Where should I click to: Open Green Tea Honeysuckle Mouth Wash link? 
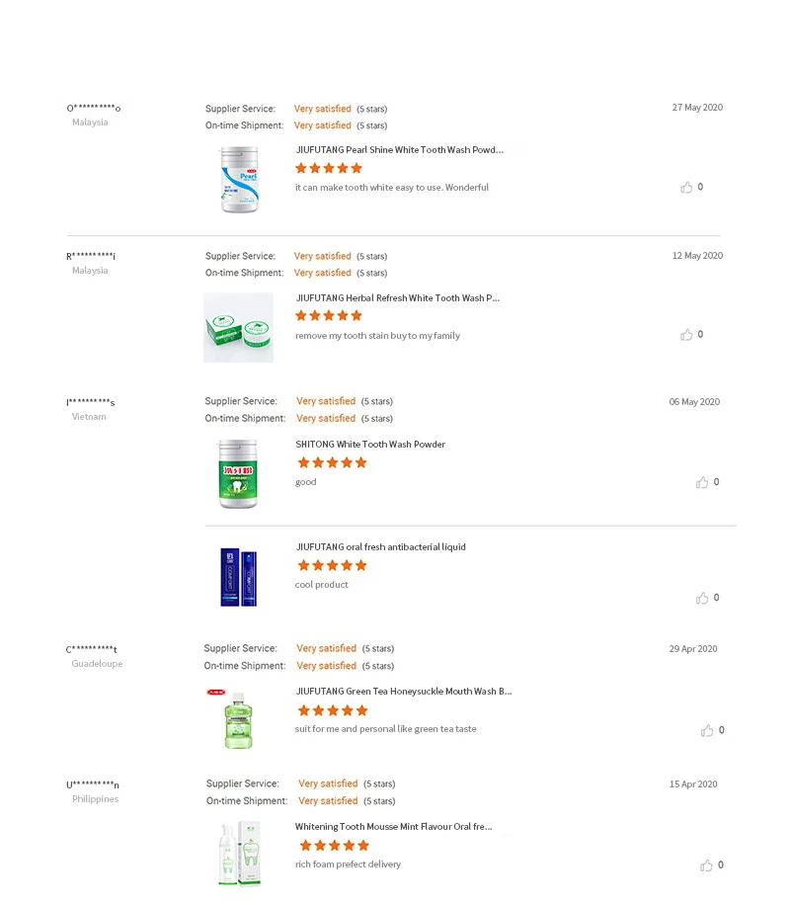403,692
